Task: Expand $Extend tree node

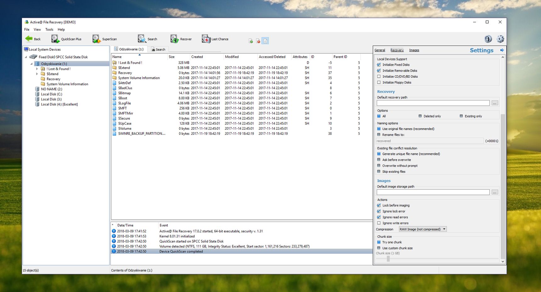Action: point(37,74)
